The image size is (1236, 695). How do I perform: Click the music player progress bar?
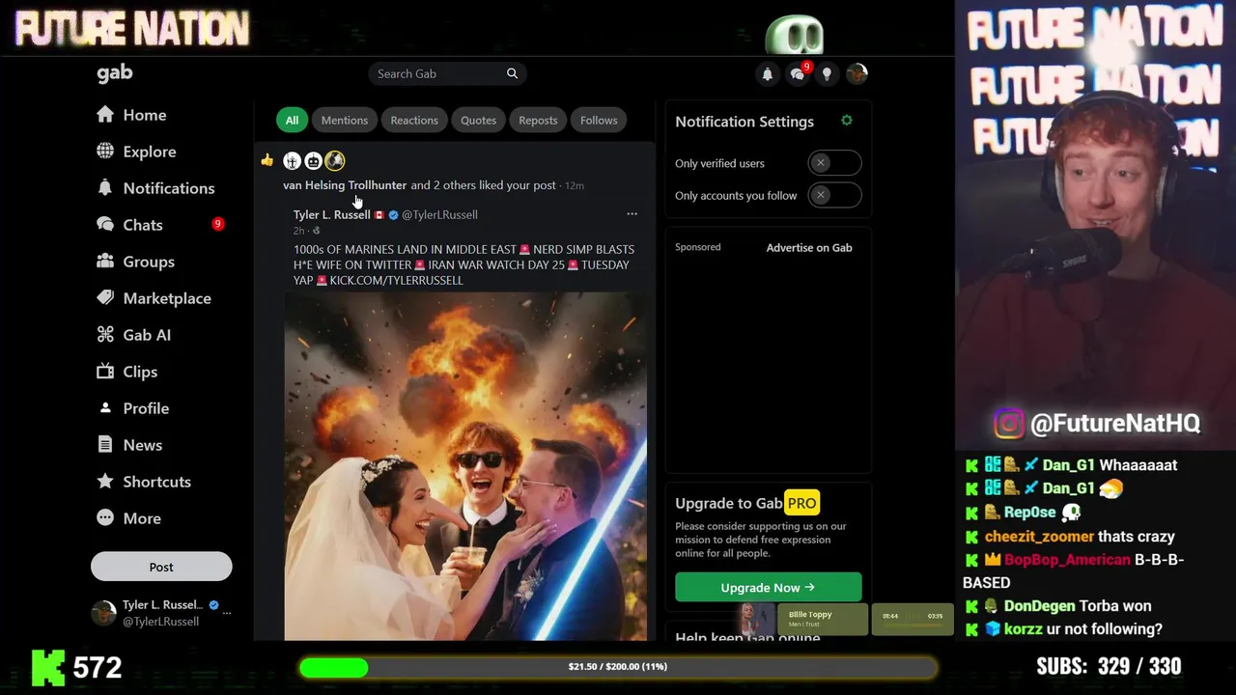913,625
